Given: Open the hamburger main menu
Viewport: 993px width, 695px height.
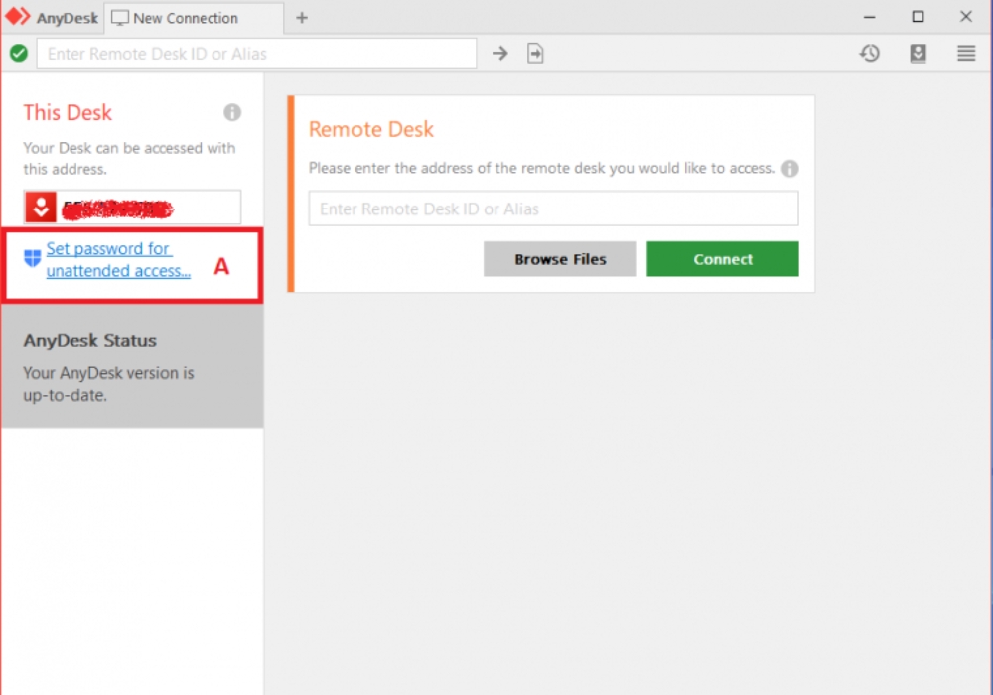Looking at the screenshot, I should pyautogui.click(x=966, y=54).
